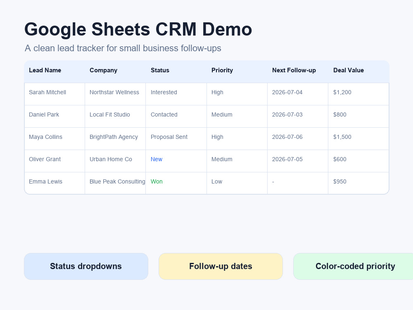This screenshot has width=413, height=310.
Task: Select the Contacted status cell
Action: pos(176,117)
